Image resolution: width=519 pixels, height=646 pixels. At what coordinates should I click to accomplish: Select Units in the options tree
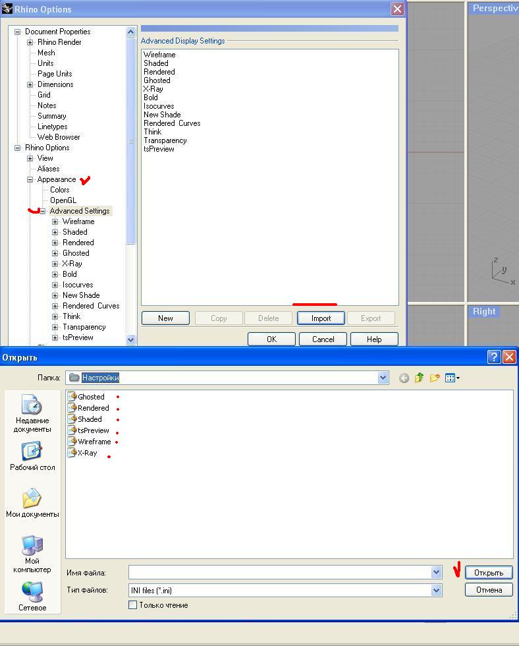45,63
